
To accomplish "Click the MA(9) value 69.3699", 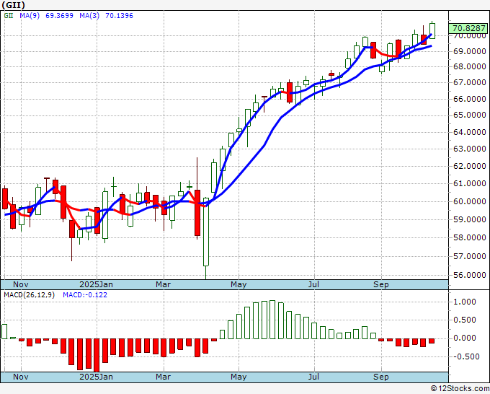I will pyautogui.click(x=59, y=16).
